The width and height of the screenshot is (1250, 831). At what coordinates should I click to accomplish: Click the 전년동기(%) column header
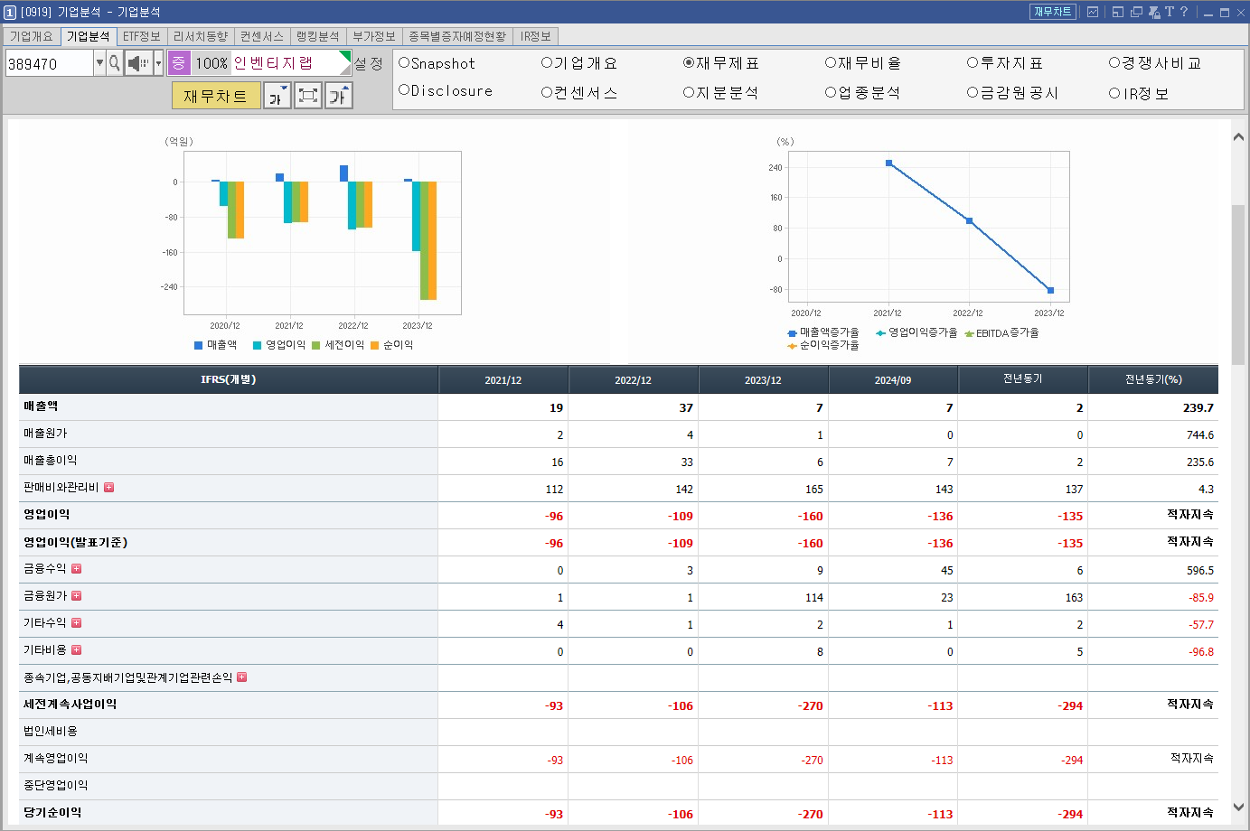tap(1153, 379)
